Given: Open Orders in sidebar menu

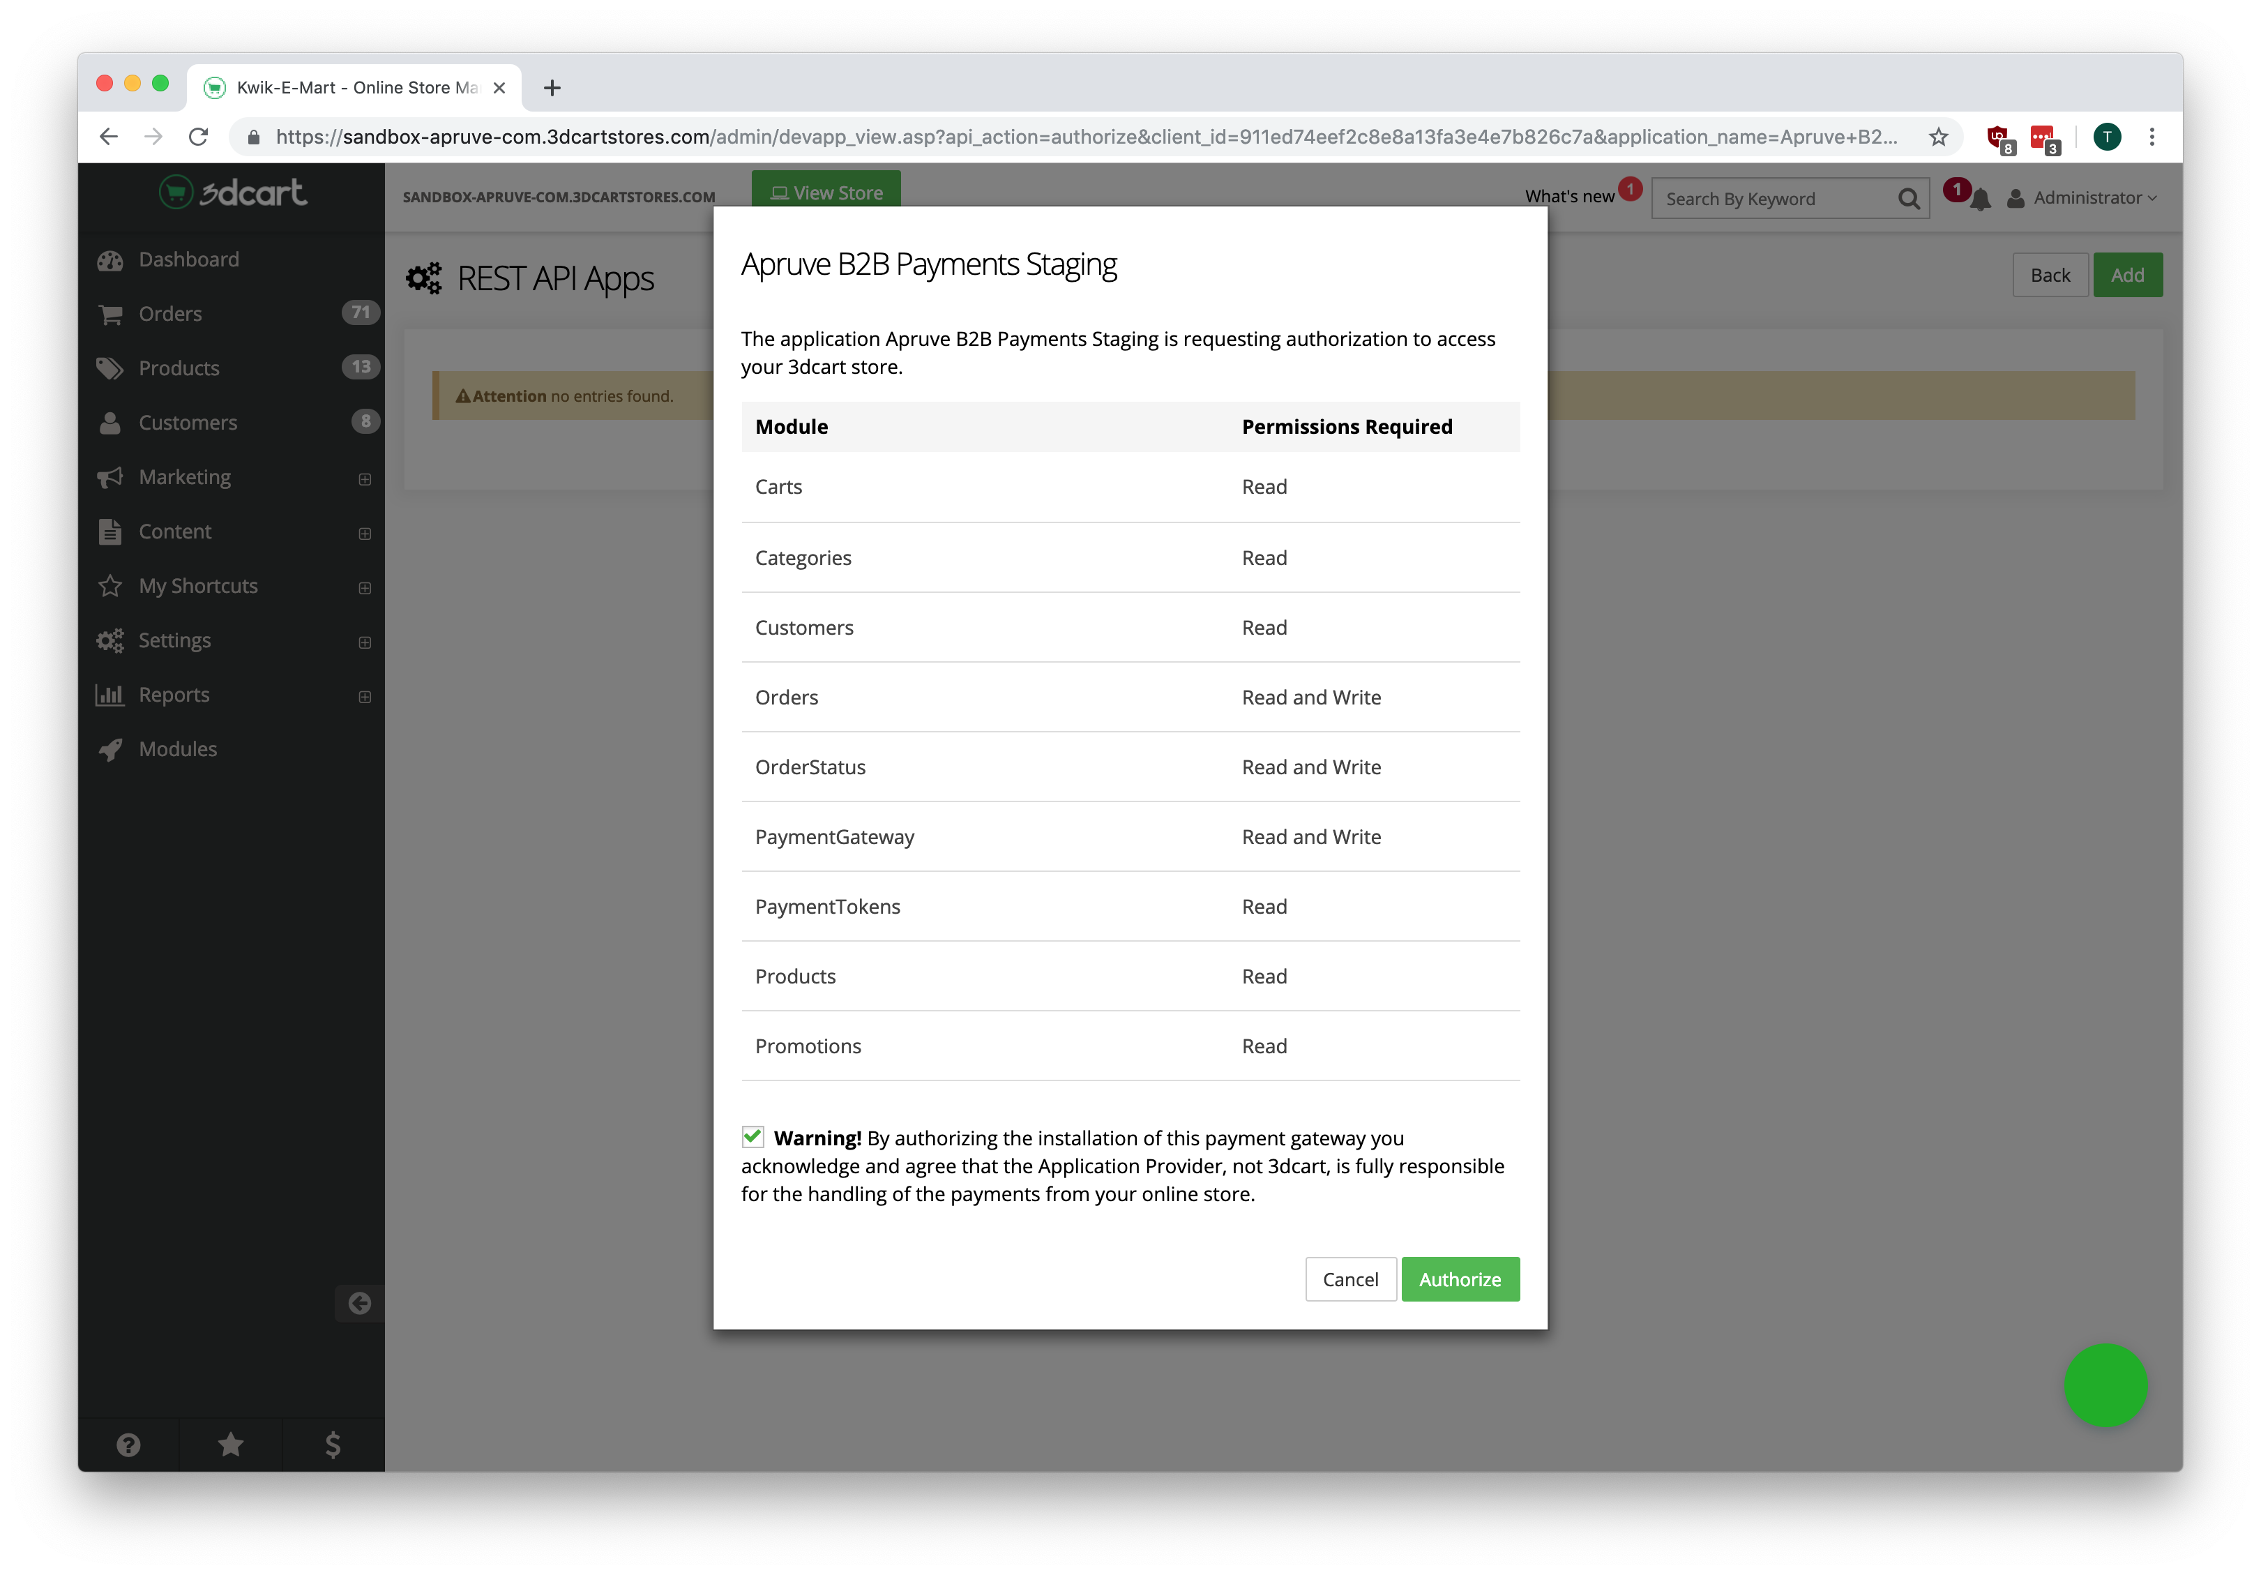Looking at the screenshot, I should pos(170,313).
